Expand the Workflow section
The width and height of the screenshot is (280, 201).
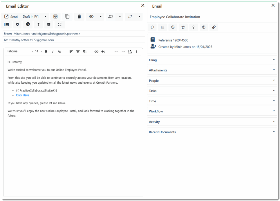[x=212, y=111]
